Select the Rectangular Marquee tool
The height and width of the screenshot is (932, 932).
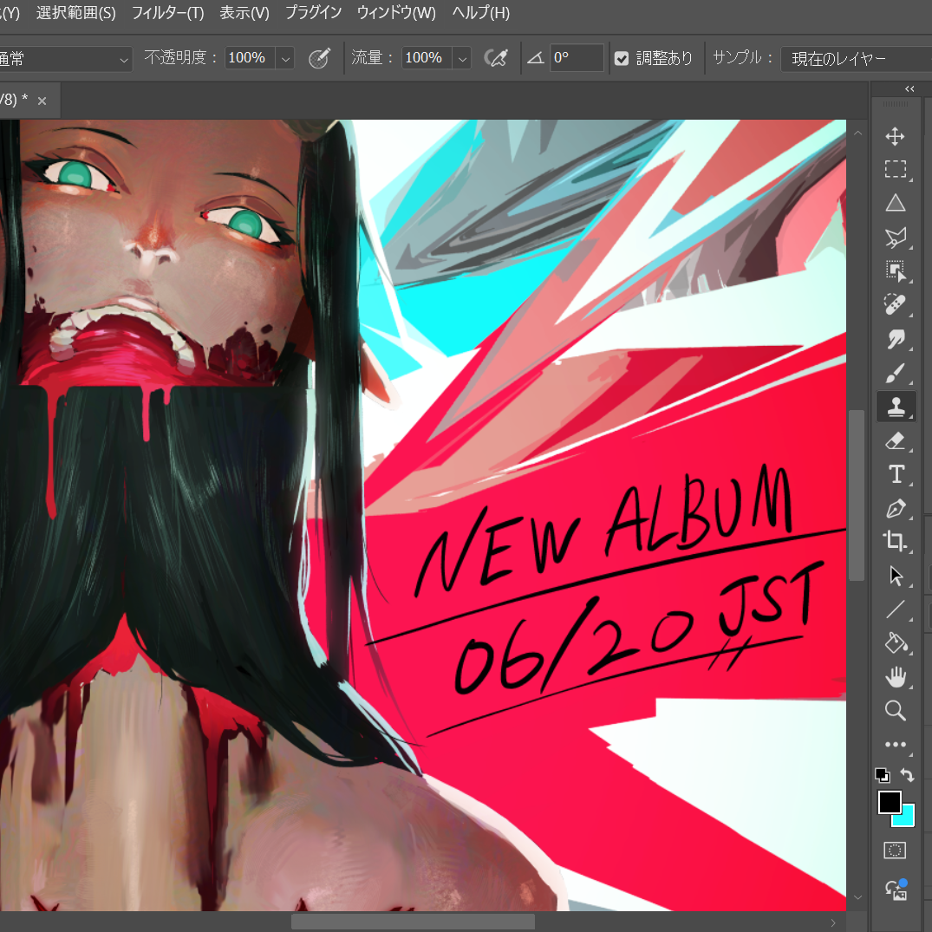[895, 169]
